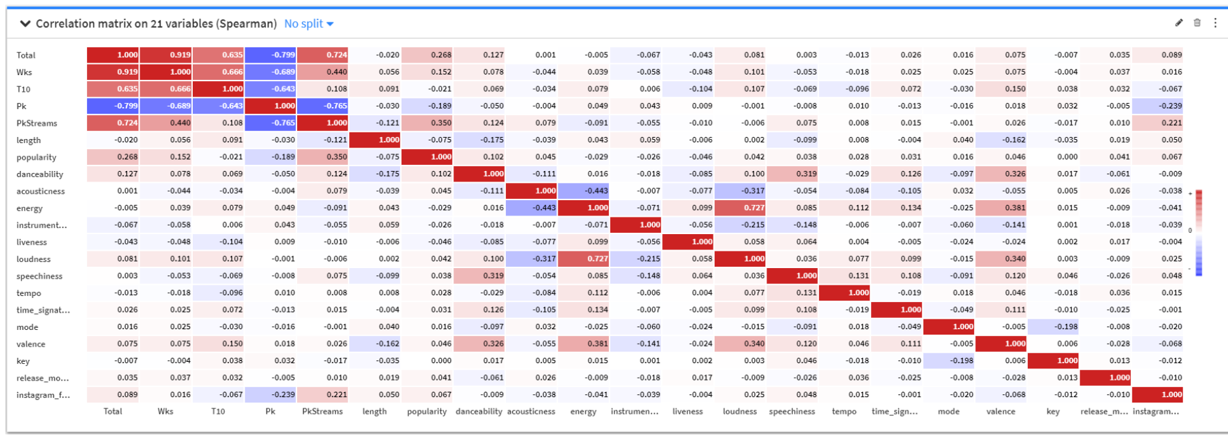Screen dimensions: 1228x435
Task: Click the 0.131 cell in speechiness row
Action: 844,276
